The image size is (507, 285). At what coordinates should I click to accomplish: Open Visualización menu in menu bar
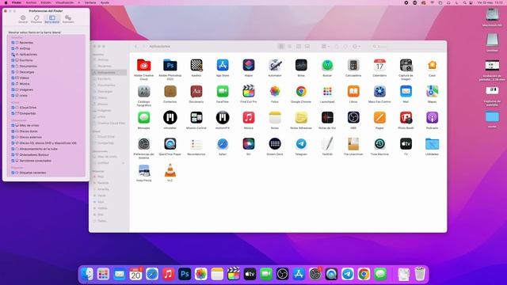pyautogui.click(x=64, y=2)
